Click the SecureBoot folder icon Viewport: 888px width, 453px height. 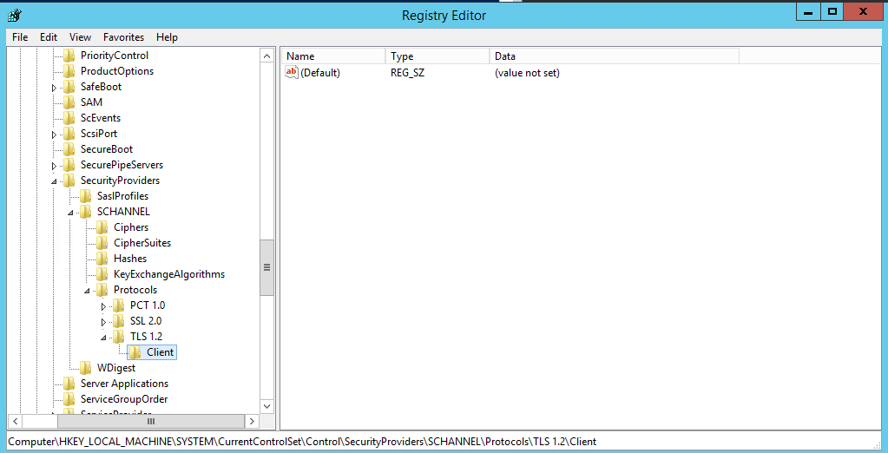(69, 149)
